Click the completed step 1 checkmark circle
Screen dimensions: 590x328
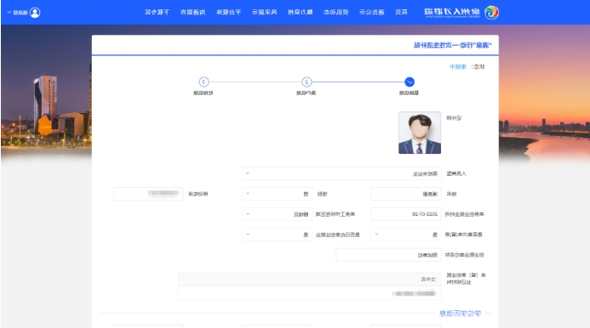410,82
